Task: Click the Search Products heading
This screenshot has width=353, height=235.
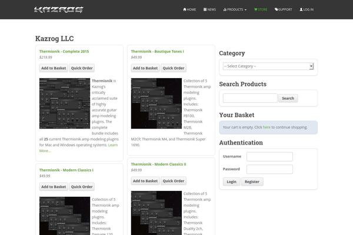Action: [x=242, y=84]
